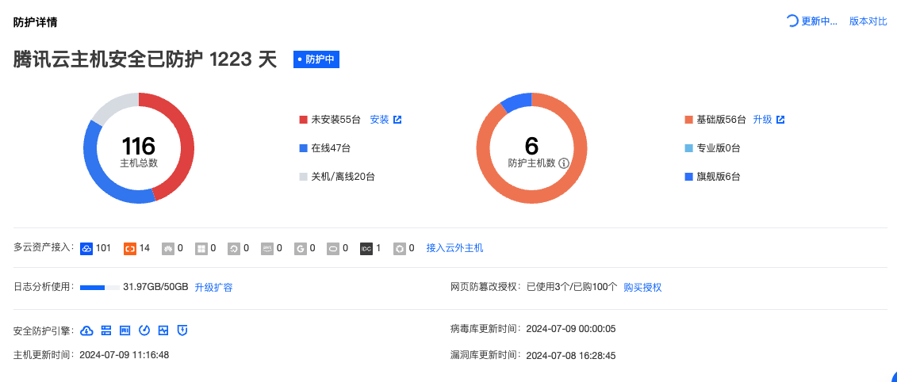Click the circular flame security engine icon
897x382 pixels.
(144, 330)
